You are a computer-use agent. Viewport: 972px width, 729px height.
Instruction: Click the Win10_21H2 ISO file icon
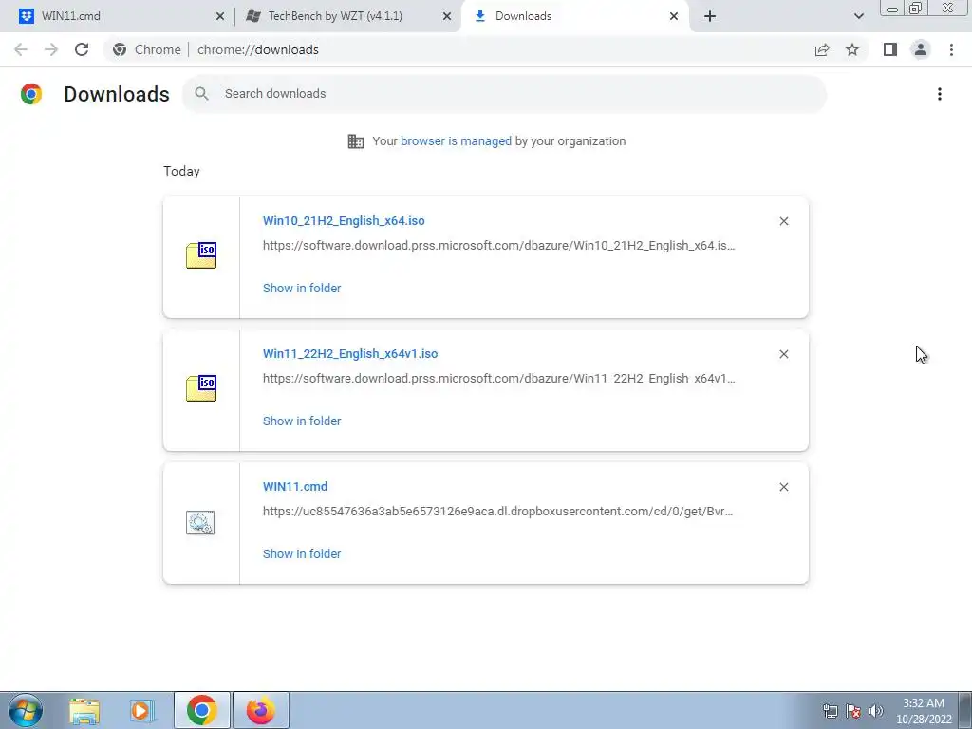(201, 255)
